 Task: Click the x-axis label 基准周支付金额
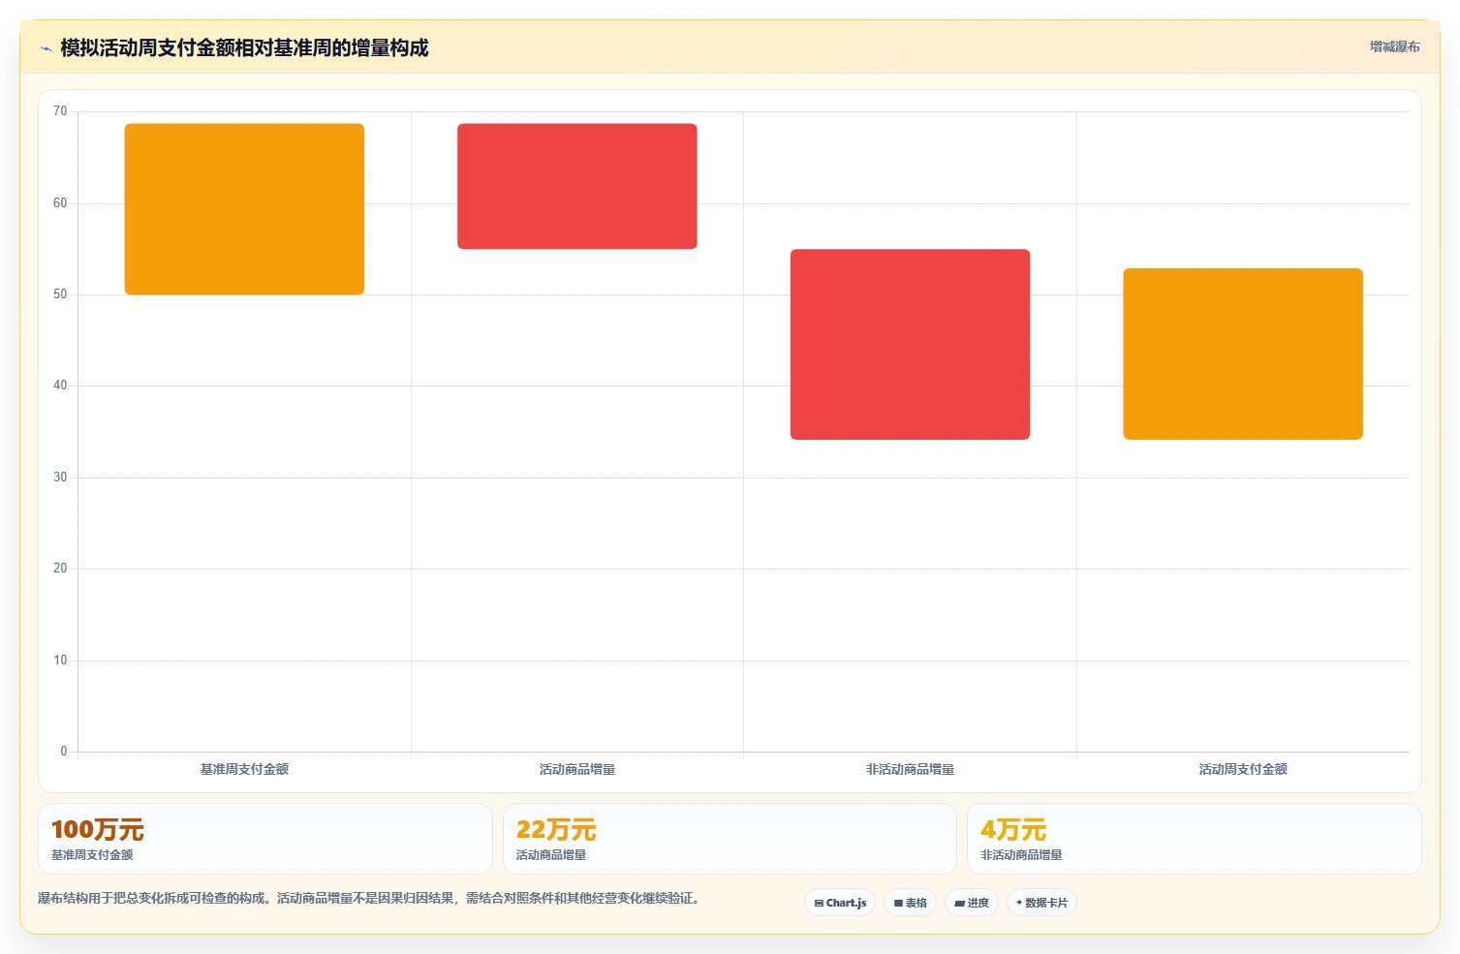click(x=244, y=769)
